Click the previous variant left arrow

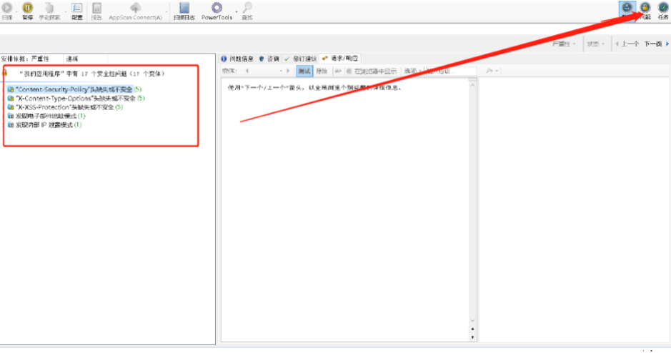247,71
